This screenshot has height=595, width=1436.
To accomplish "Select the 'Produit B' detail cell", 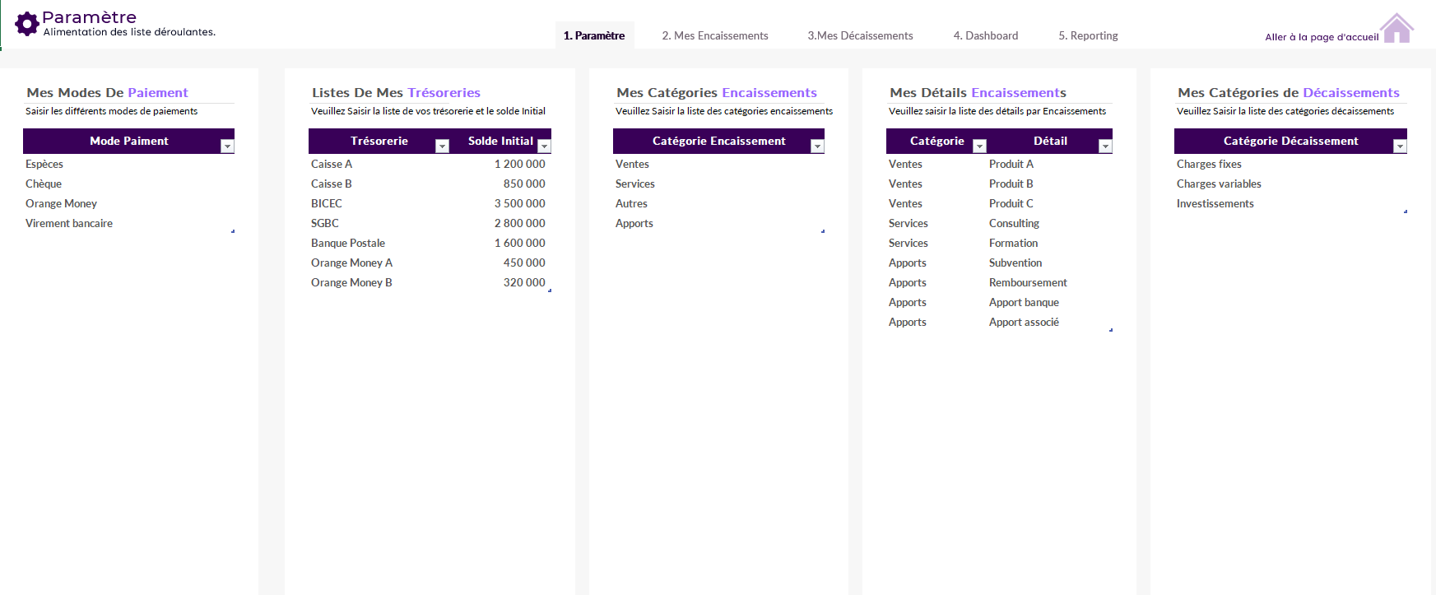I will tap(1049, 184).
